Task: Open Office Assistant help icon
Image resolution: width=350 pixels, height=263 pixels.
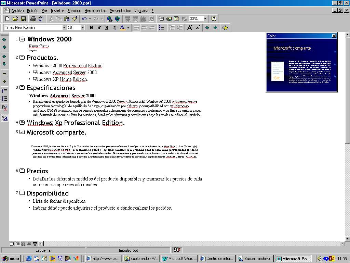Action: coord(214,19)
